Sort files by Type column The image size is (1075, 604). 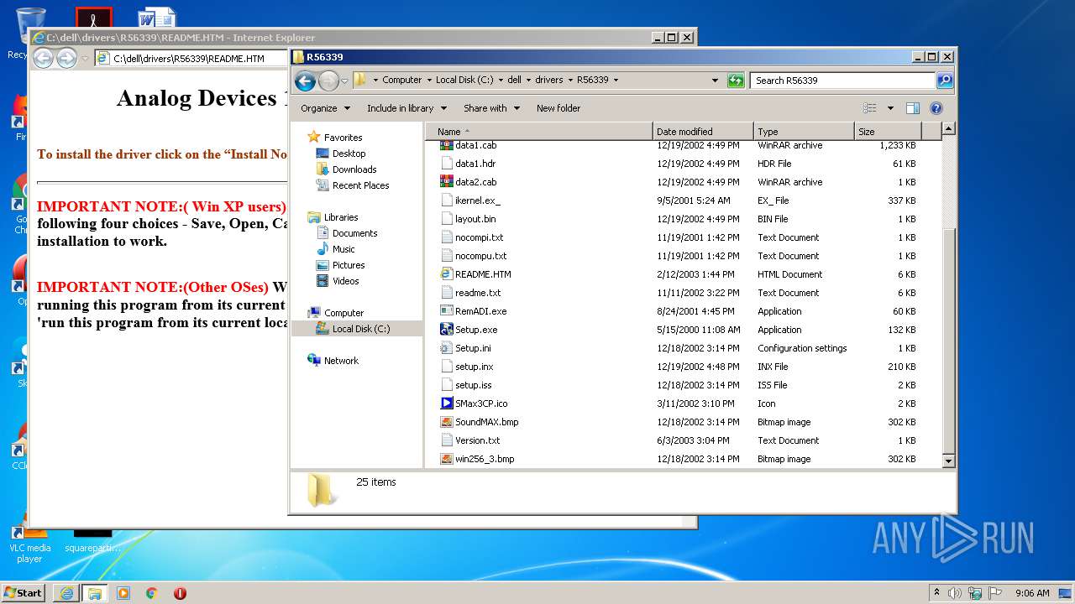coord(804,132)
